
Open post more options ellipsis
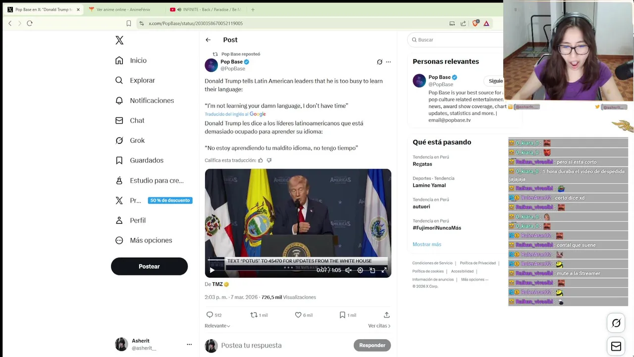coord(388,62)
